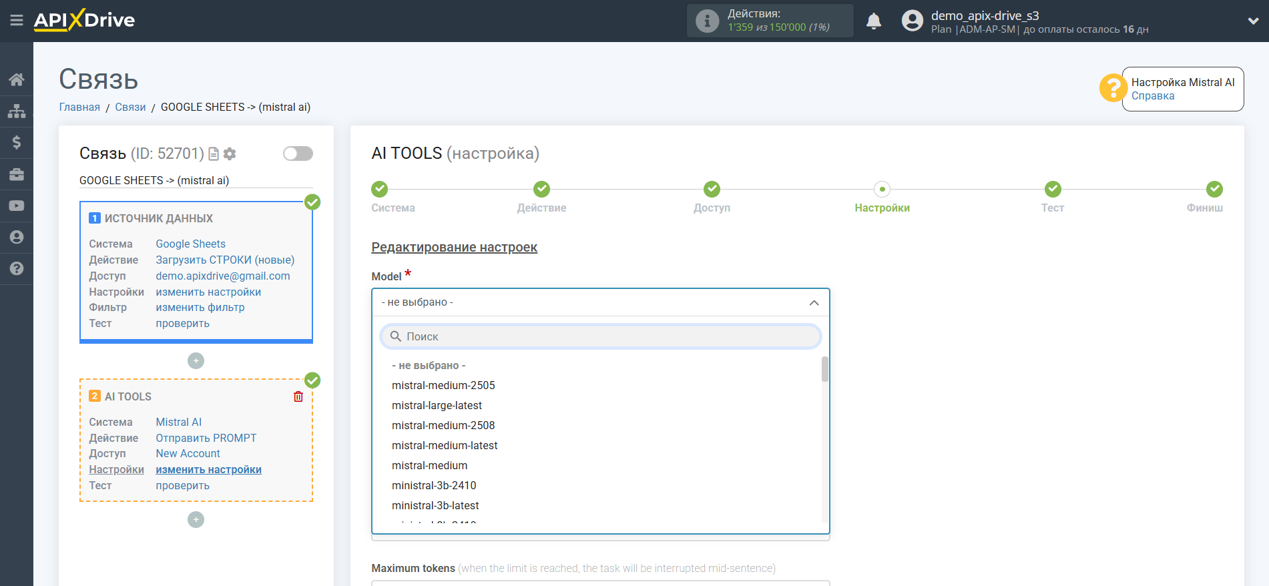Open the Home icon in the sidebar
Screen dimensions: 1269x586
[17, 80]
